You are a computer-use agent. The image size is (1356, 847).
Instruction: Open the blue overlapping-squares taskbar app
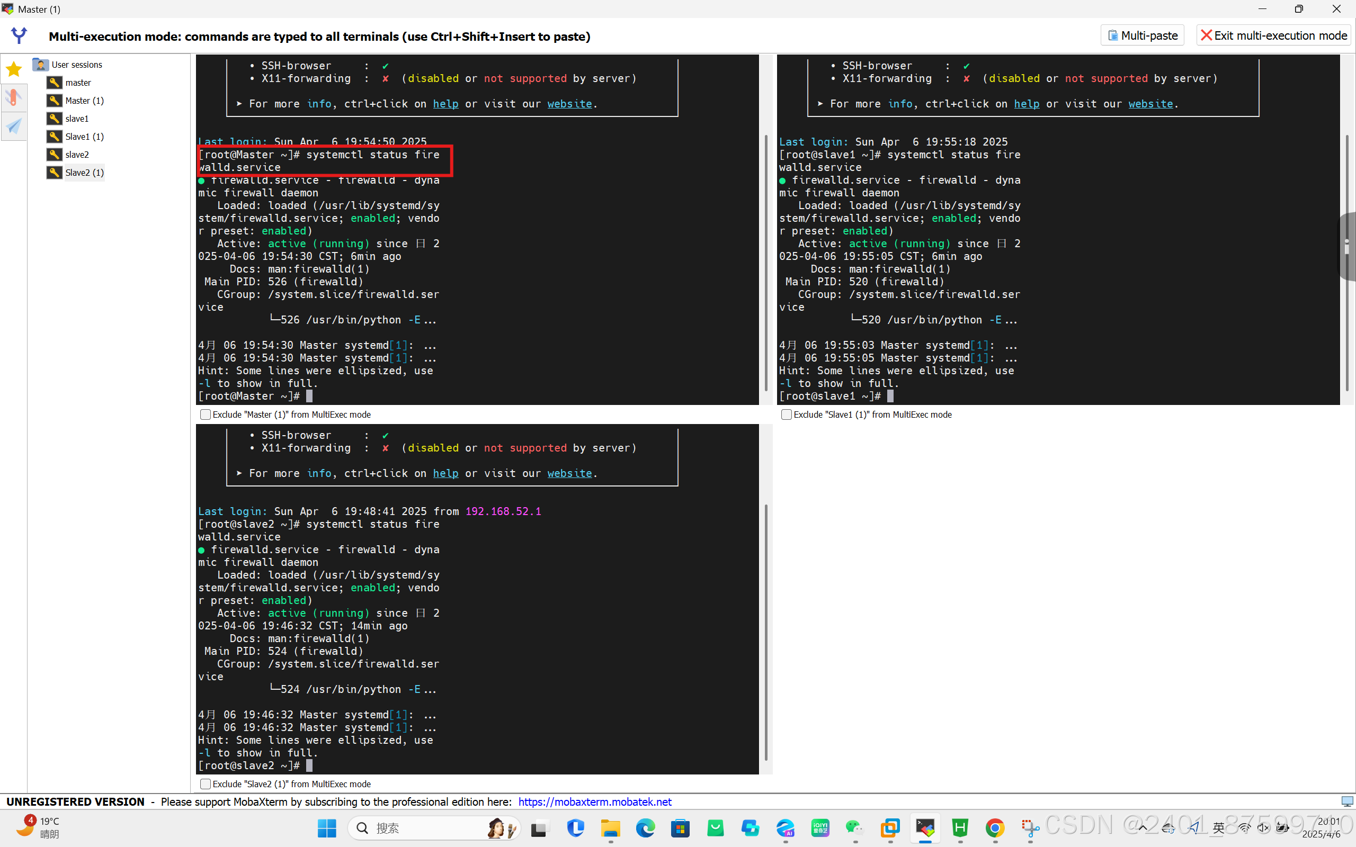tap(750, 828)
